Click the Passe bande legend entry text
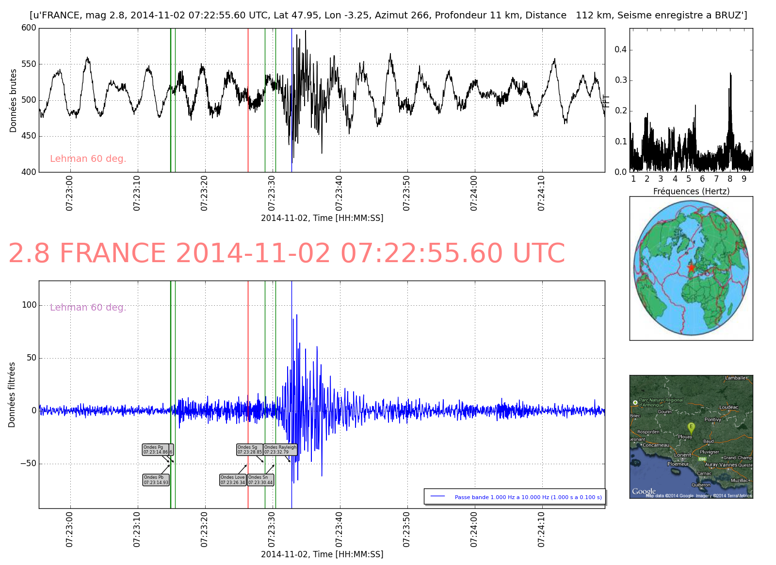Image resolution: width=776 pixels, height=565 pixels. coord(528,497)
